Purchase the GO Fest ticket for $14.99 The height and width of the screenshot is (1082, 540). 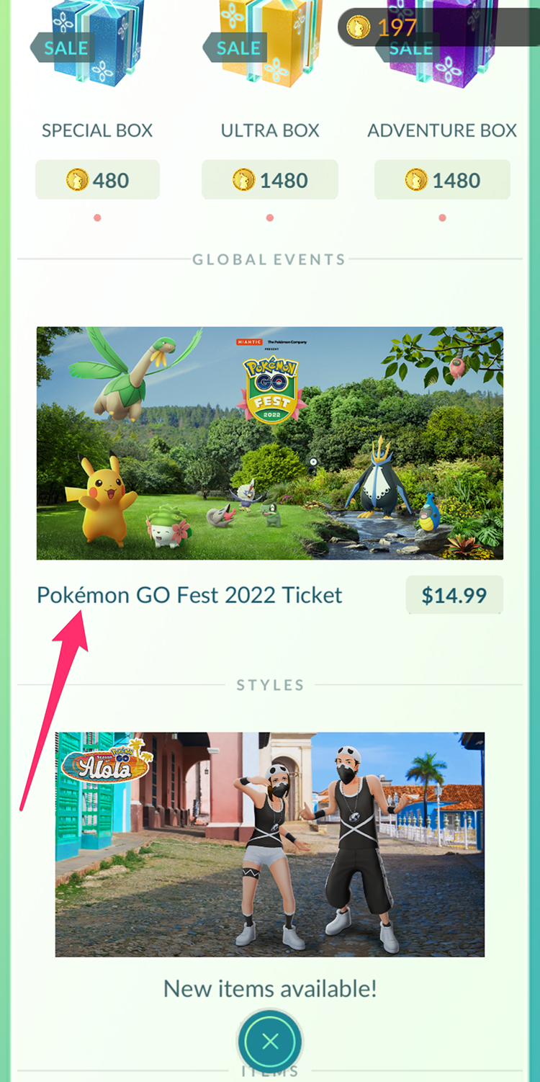pos(454,595)
